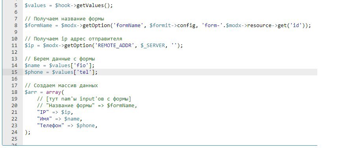Click the $name variable on line 14
Viewport: 337px width, 148px height.
32,65
